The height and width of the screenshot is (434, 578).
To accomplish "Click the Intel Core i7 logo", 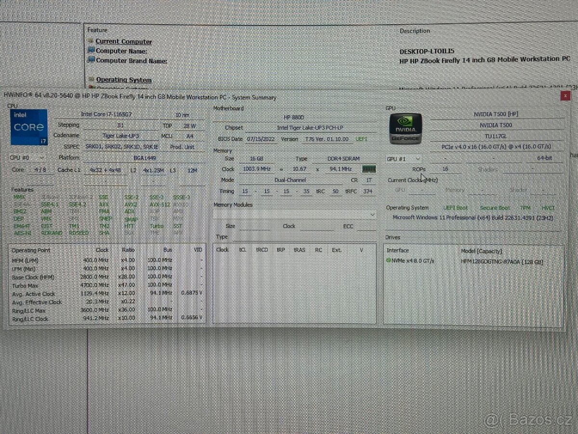I will click(28, 127).
